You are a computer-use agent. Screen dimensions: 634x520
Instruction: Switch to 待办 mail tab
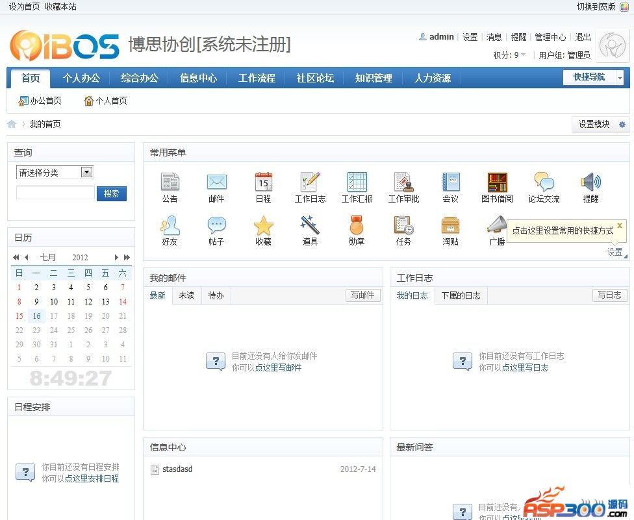(x=216, y=296)
